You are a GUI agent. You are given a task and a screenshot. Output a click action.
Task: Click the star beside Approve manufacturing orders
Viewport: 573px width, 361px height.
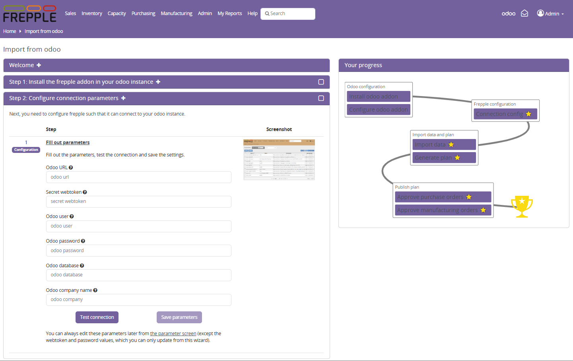click(483, 210)
